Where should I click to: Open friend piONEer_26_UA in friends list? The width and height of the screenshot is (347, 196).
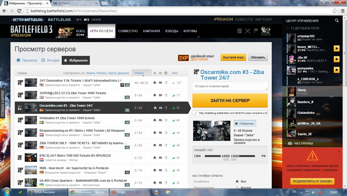click(x=312, y=124)
